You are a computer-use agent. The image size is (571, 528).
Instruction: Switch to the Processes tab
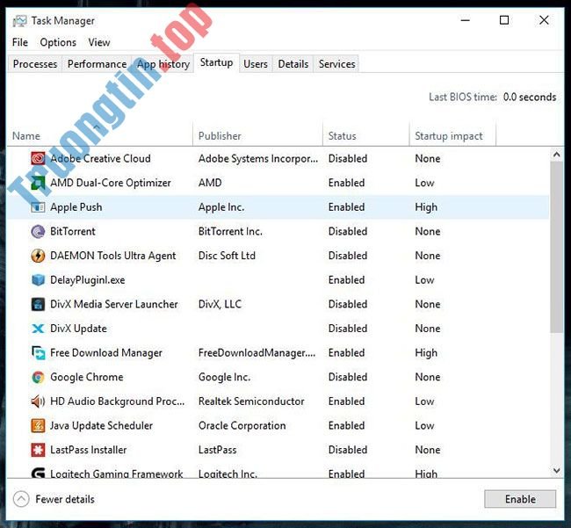[35, 64]
